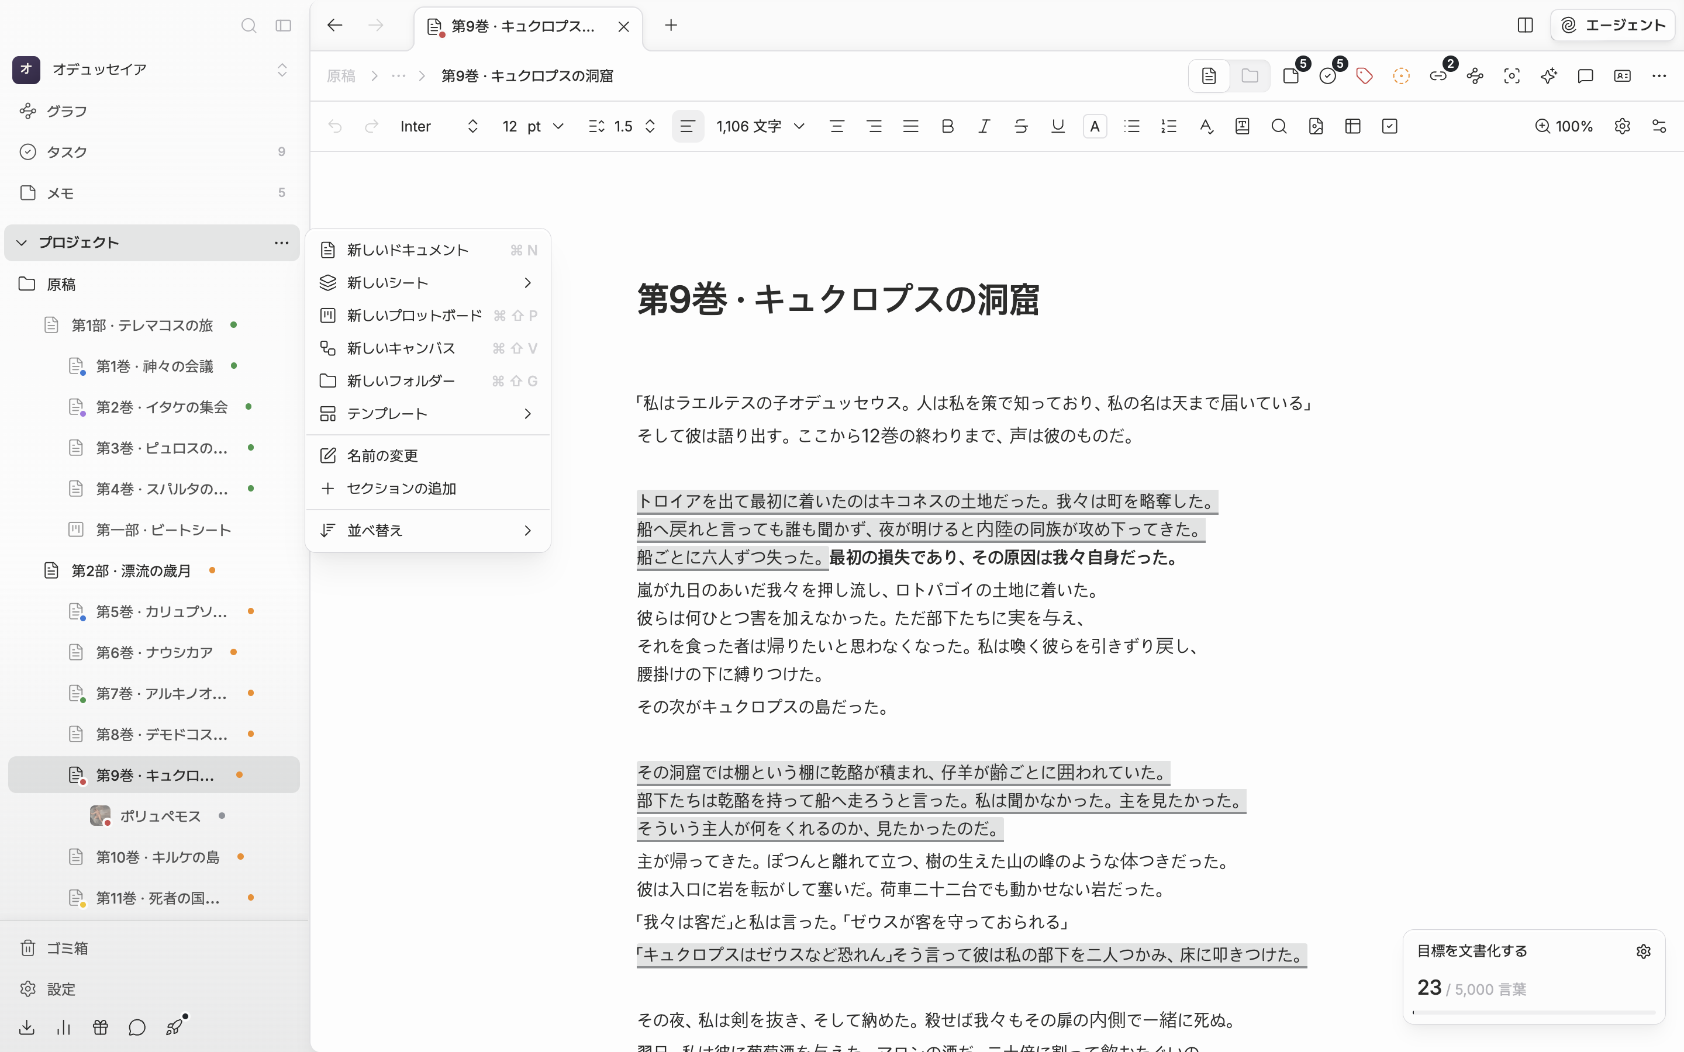Open the 1,106 文字 word count dropdown

[761, 126]
